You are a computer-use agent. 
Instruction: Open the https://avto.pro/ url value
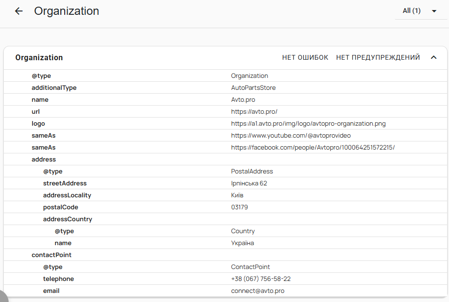[254, 112]
